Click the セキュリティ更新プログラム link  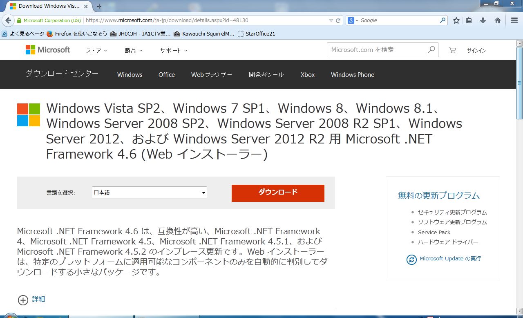452,212
